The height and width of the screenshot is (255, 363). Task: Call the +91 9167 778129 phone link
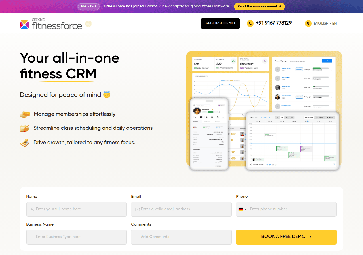point(274,23)
